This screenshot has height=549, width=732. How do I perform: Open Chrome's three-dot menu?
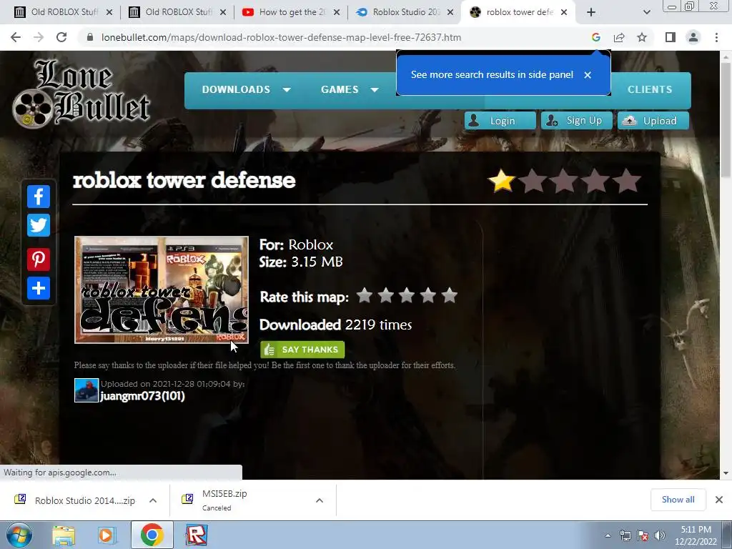[716, 37]
